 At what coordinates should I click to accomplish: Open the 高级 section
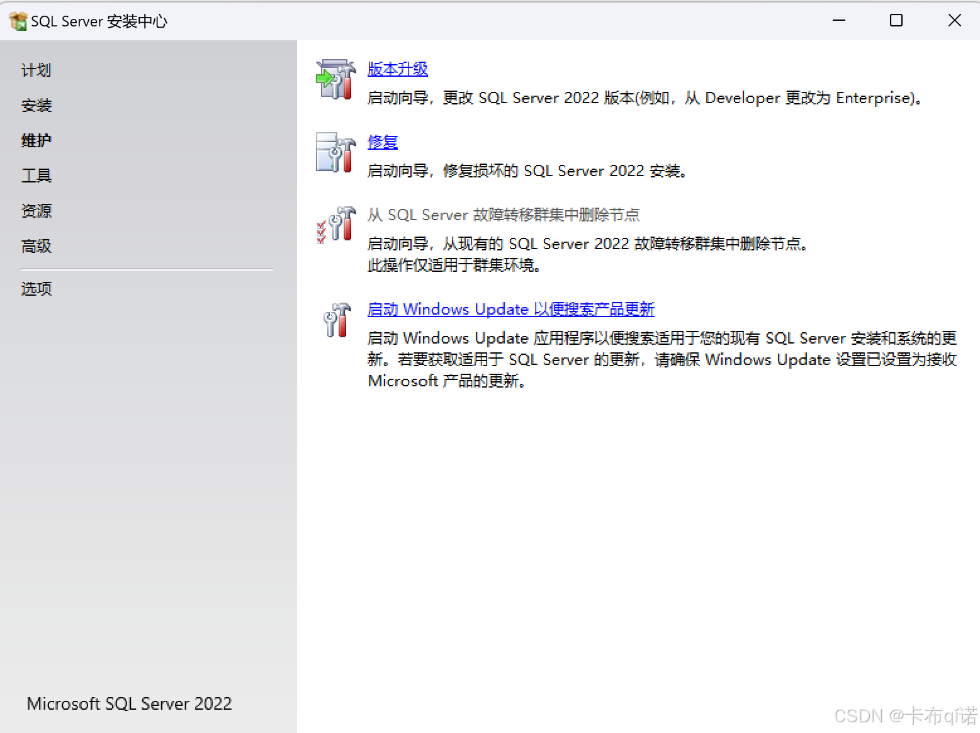pos(36,246)
